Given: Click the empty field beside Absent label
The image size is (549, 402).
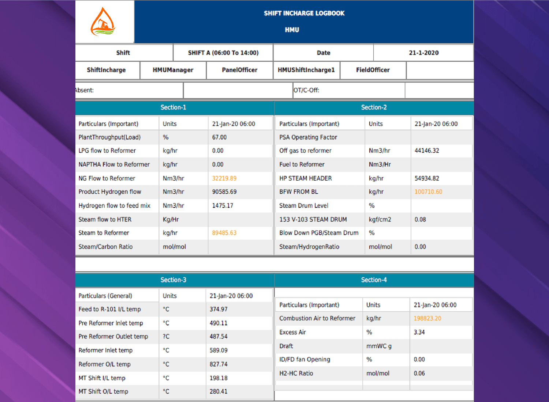Looking at the screenshot, I should tap(238, 90).
